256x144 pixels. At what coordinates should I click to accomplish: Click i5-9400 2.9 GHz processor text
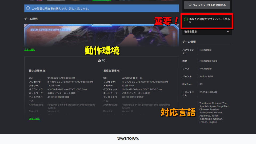click(x=145, y=82)
